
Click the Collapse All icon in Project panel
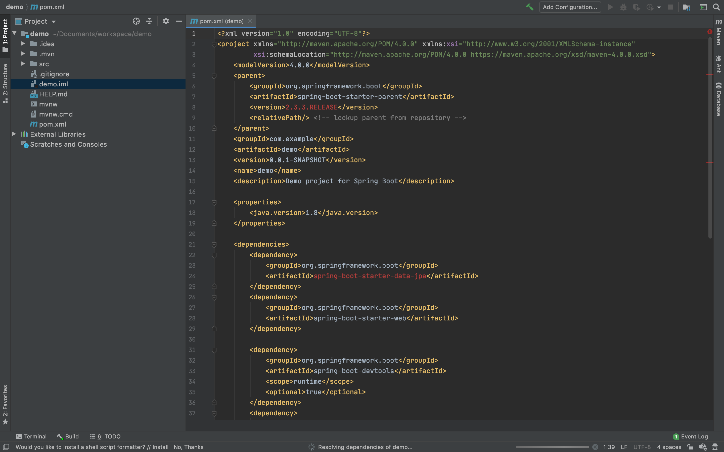pos(149,21)
